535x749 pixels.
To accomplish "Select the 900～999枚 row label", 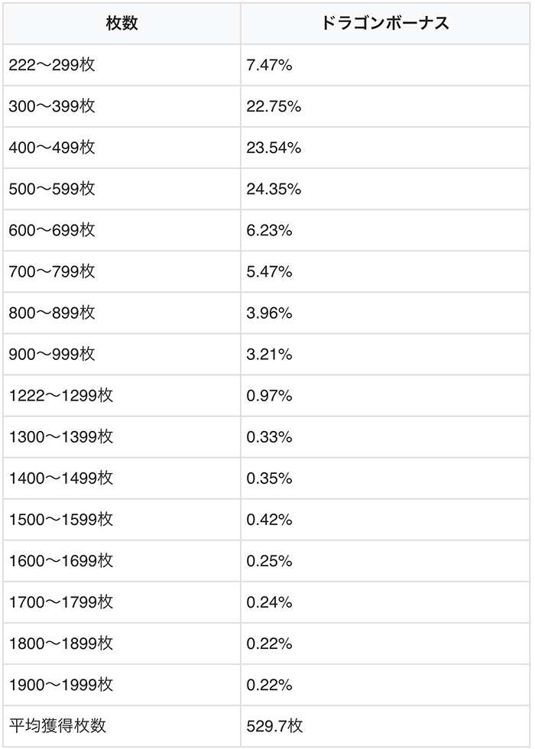I will pos(52,354).
